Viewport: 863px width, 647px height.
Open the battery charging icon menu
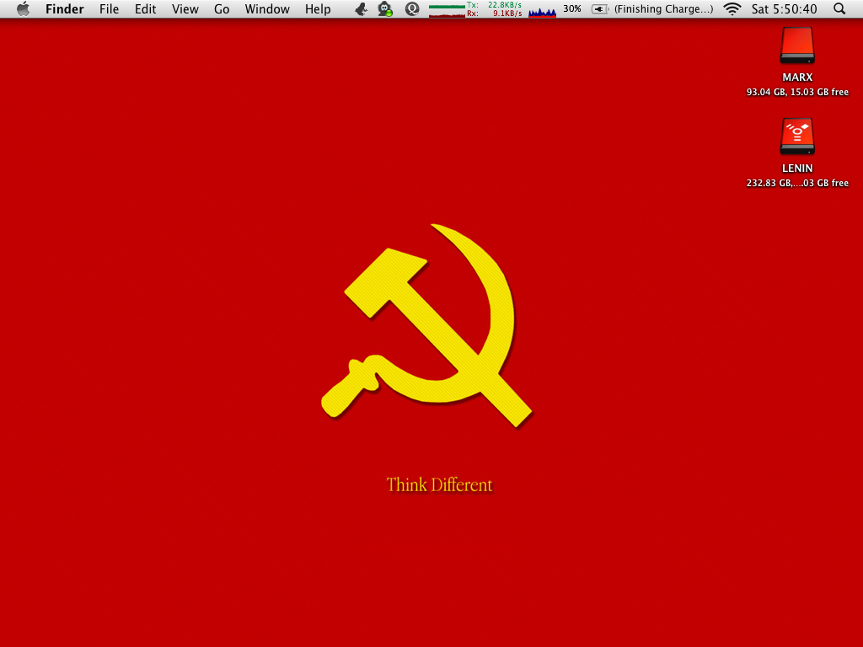599,9
